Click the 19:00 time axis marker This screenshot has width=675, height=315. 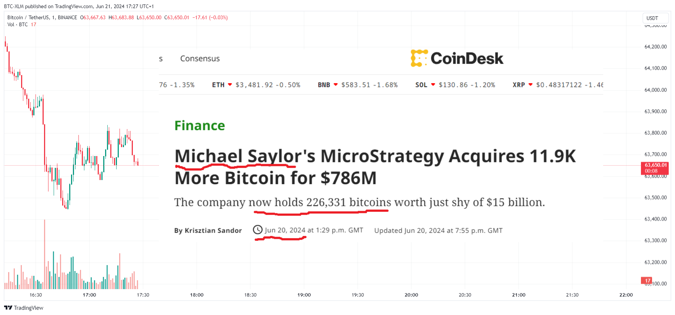(x=304, y=295)
